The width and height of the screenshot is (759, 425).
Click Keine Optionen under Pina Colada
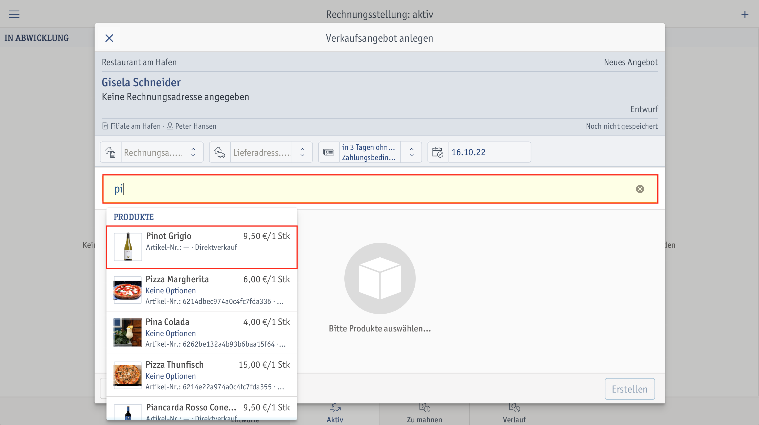click(x=171, y=333)
